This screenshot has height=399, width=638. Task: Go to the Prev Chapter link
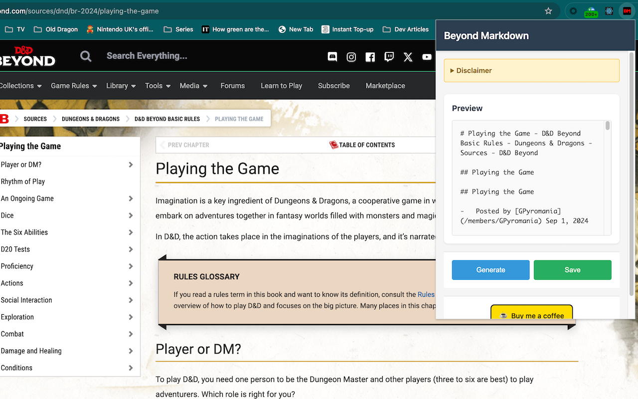pyautogui.click(x=184, y=145)
